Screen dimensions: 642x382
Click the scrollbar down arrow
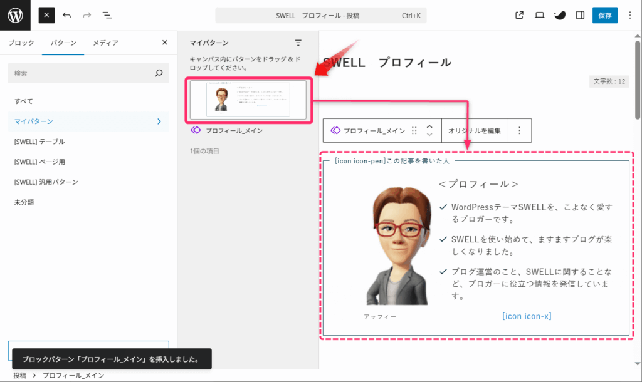pyautogui.click(x=638, y=364)
